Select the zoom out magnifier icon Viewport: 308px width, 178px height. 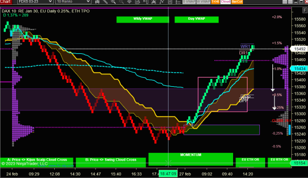121,2
